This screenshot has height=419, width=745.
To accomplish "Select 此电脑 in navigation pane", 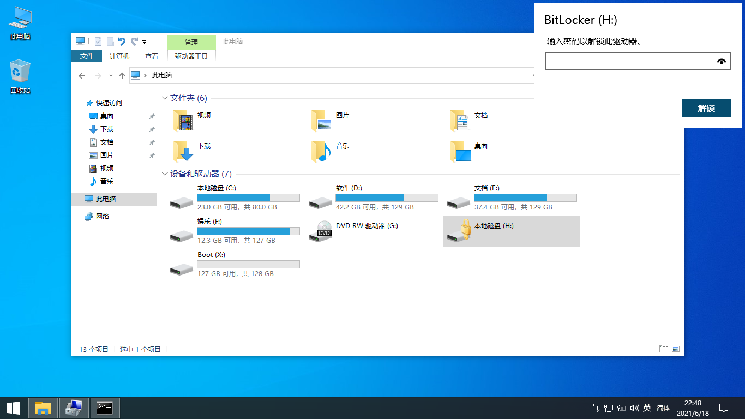I will pyautogui.click(x=114, y=199).
